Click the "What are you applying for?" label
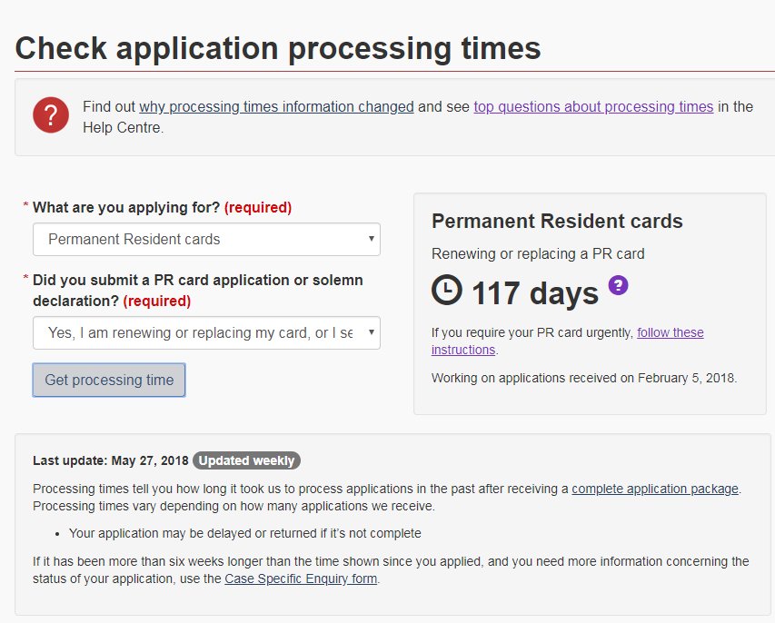775x623 pixels. (126, 207)
